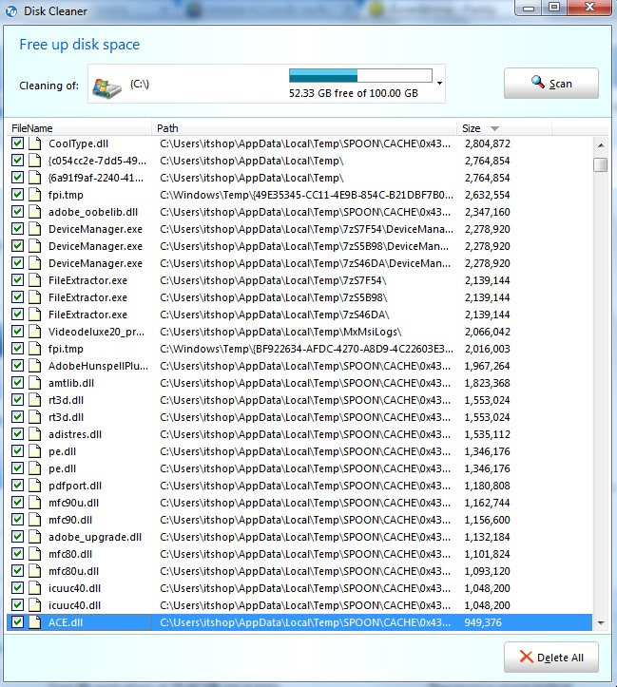The height and width of the screenshot is (687, 617).
Task: Click the vertical scrollbar thumb
Action: tap(601, 165)
